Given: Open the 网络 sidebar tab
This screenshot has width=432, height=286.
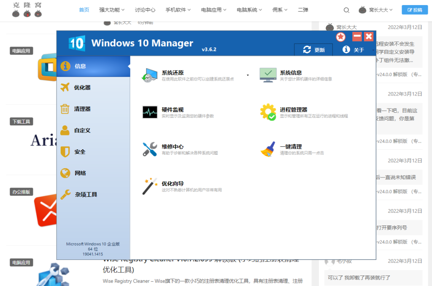Looking at the screenshot, I should (93, 173).
